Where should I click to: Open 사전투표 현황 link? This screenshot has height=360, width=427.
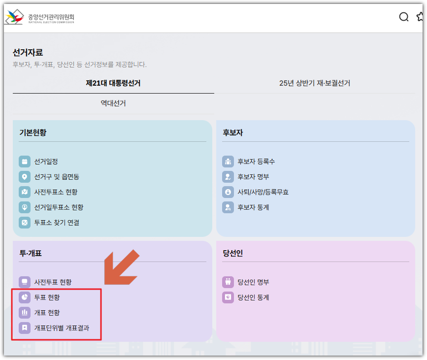53,282
